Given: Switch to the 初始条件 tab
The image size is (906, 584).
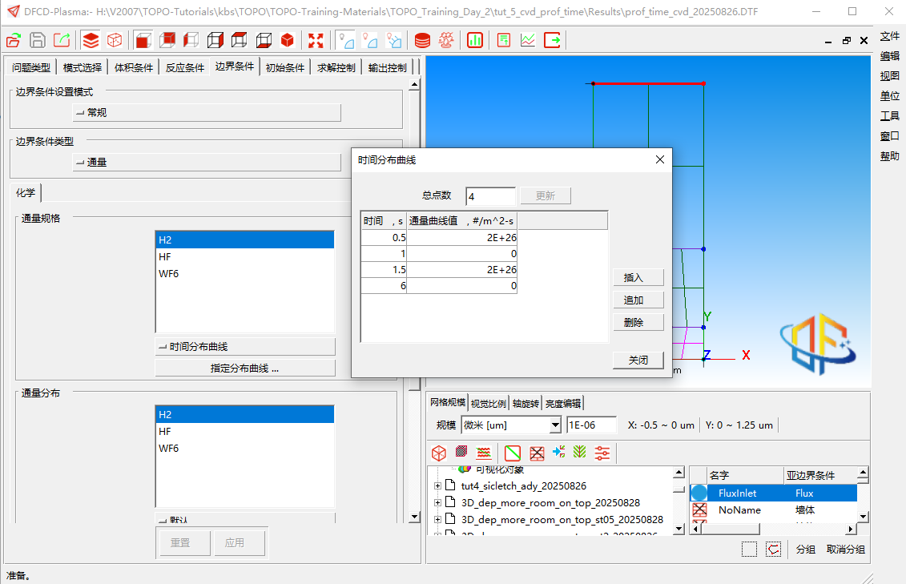Looking at the screenshot, I should [x=285, y=68].
